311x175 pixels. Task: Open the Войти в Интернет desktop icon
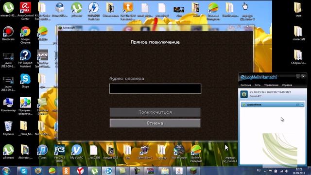196,154
